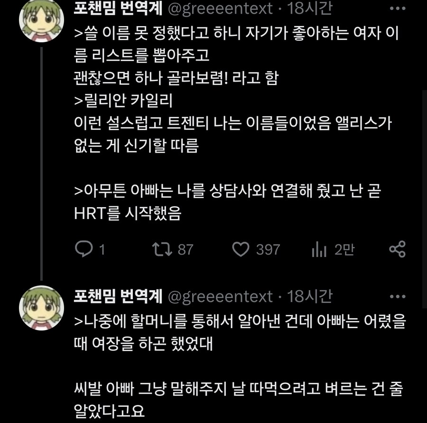Click the 397 likes count
This screenshot has width=427, height=423.
268,249
